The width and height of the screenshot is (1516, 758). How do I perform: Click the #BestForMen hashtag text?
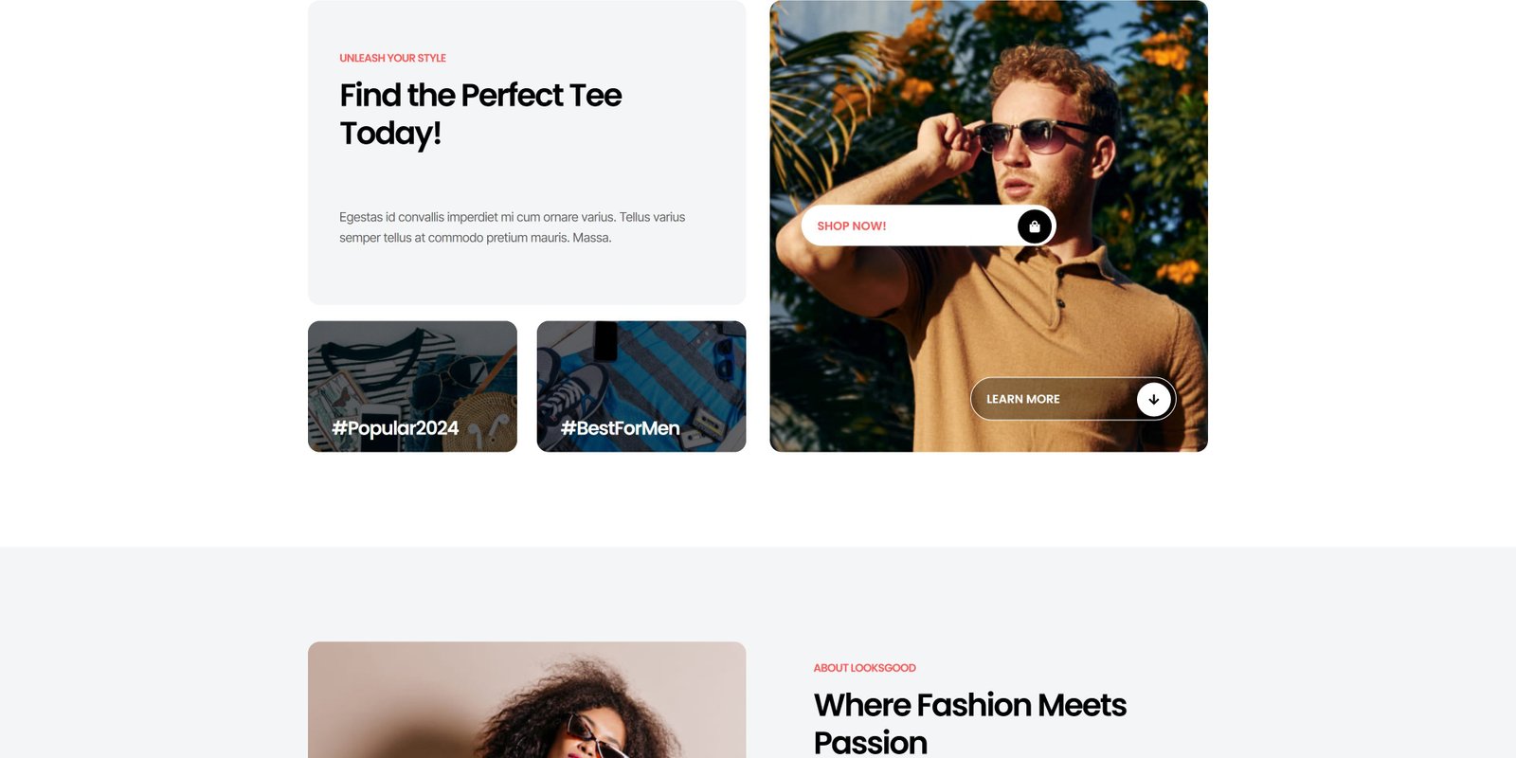tap(621, 428)
